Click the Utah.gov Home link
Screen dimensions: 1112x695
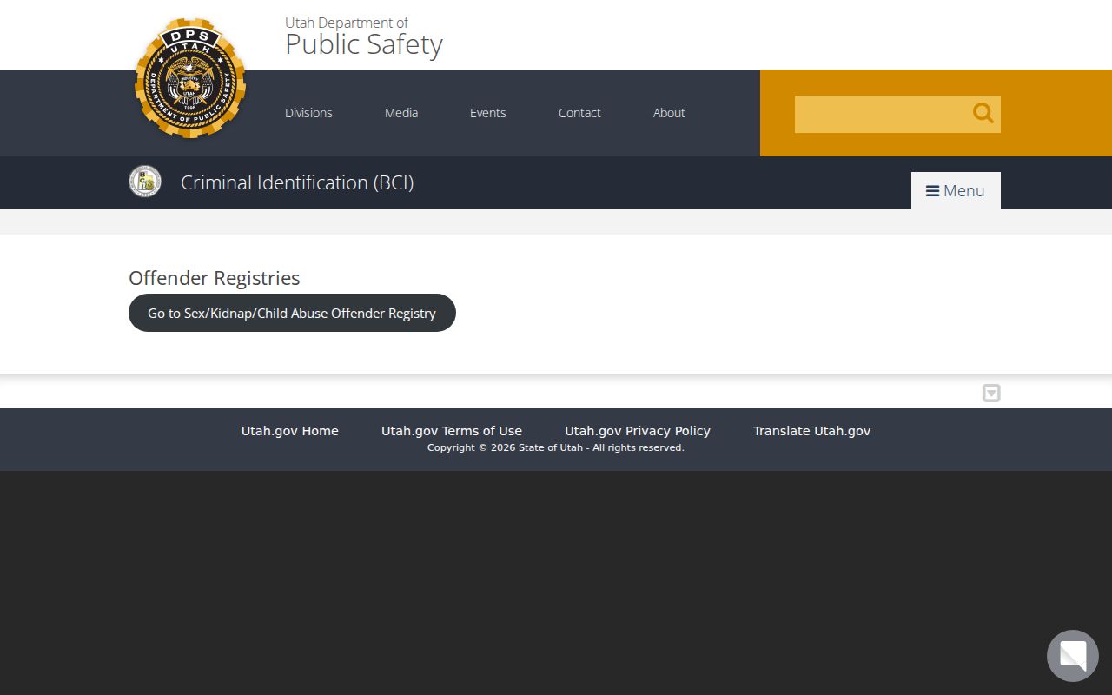(290, 431)
